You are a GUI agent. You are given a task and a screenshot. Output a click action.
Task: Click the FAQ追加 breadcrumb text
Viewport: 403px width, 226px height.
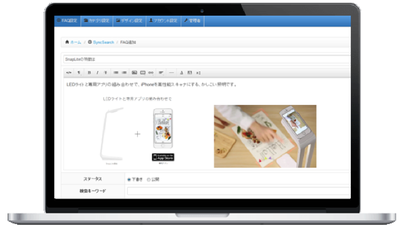click(x=128, y=42)
